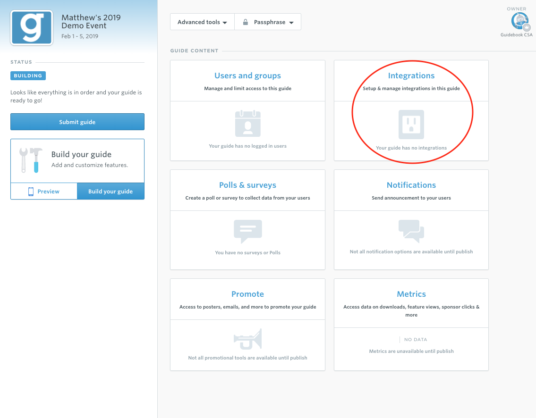Screen dimensions: 536x418
Task: Click the Notifications chat bubbles icon
Action: [411, 231]
